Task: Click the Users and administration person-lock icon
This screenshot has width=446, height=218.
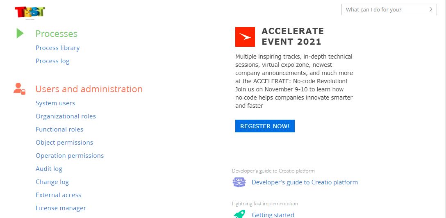Action: [x=19, y=89]
